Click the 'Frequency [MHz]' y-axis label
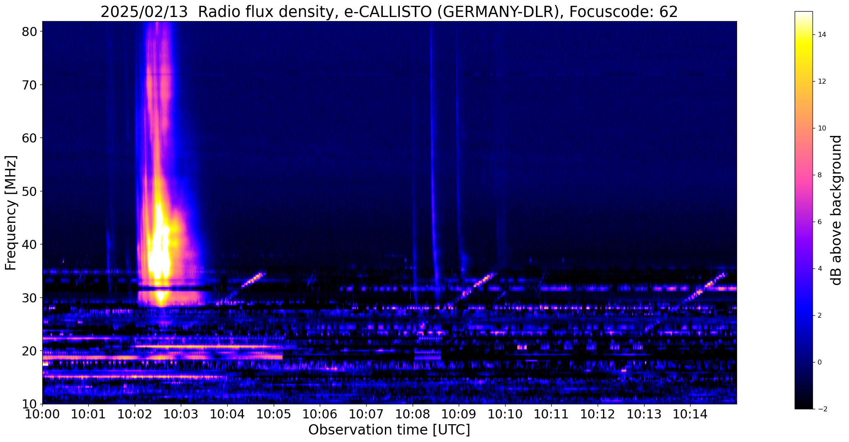This screenshot has height=442, width=849. [x=11, y=213]
